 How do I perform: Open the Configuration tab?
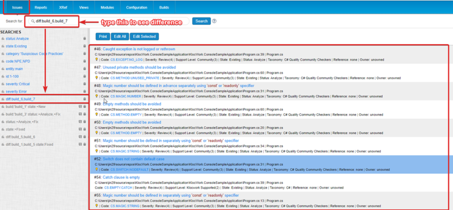tap(136, 8)
